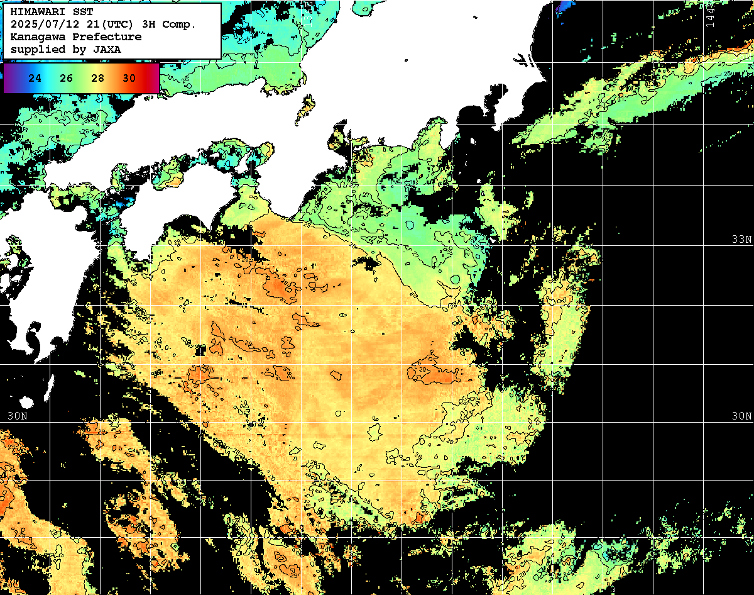The image size is (754, 595).
Task: Click the "24" value on the legend
Action: (35, 78)
